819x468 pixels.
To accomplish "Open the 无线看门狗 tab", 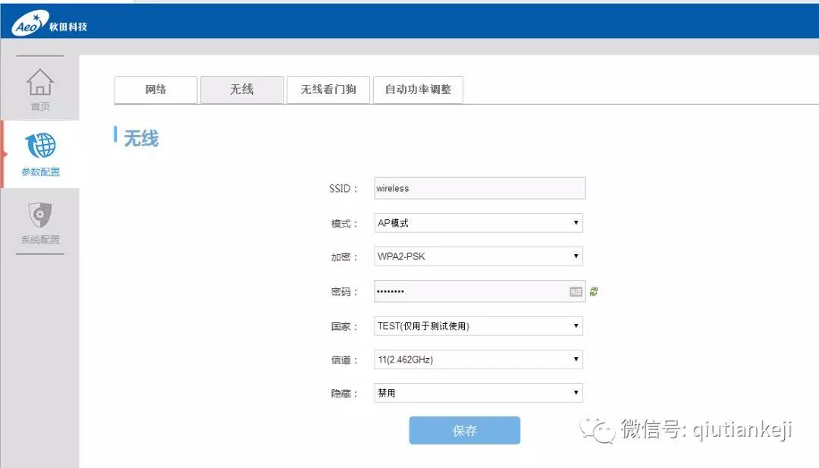I will (x=328, y=90).
